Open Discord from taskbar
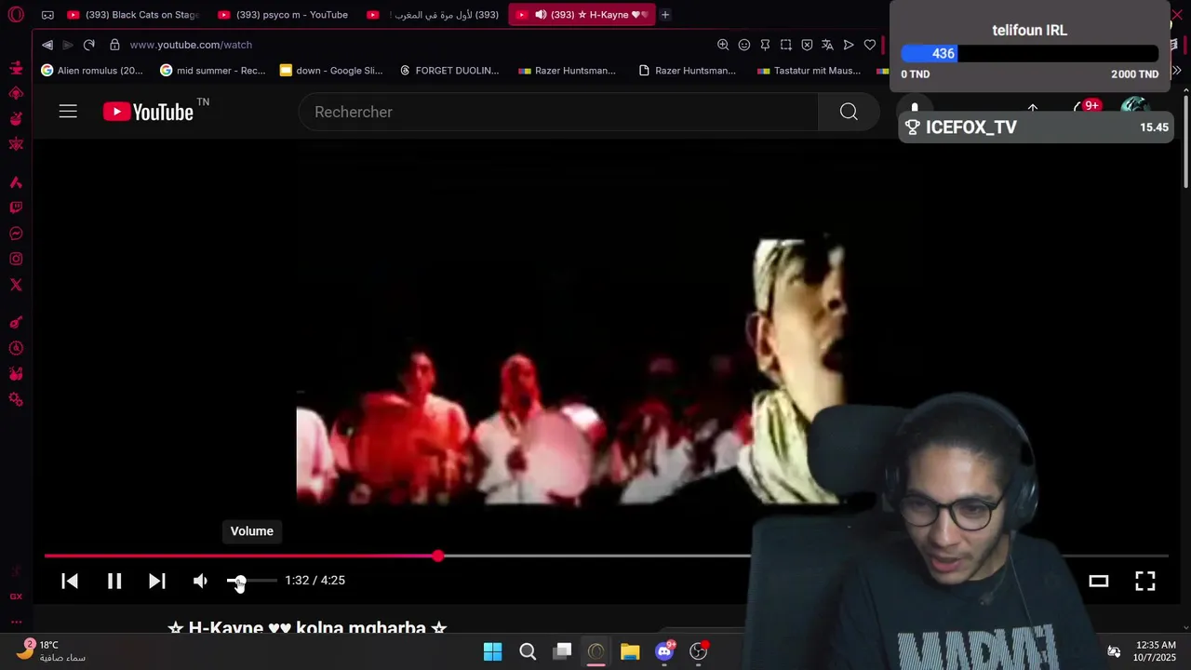 click(x=664, y=651)
